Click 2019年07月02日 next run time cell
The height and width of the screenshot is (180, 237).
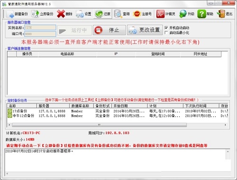click(x=201, y=111)
